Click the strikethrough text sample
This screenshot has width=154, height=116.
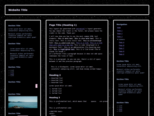click(x=92, y=41)
